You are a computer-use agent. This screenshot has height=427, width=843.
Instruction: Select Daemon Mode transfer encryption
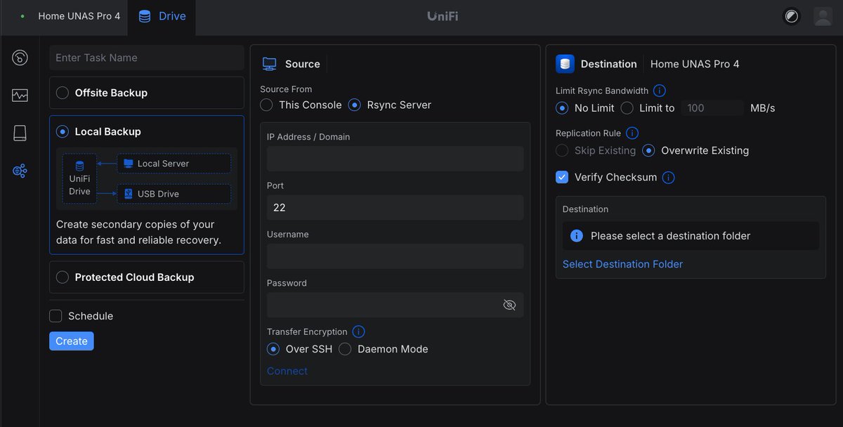tap(345, 349)
